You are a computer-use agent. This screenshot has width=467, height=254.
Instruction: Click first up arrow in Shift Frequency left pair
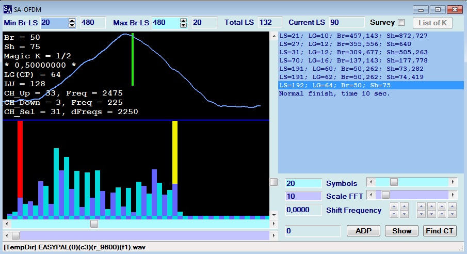394,207
